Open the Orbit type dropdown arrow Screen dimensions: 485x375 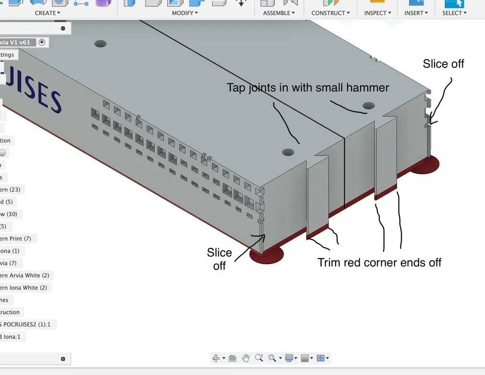(x=224, y=358)
